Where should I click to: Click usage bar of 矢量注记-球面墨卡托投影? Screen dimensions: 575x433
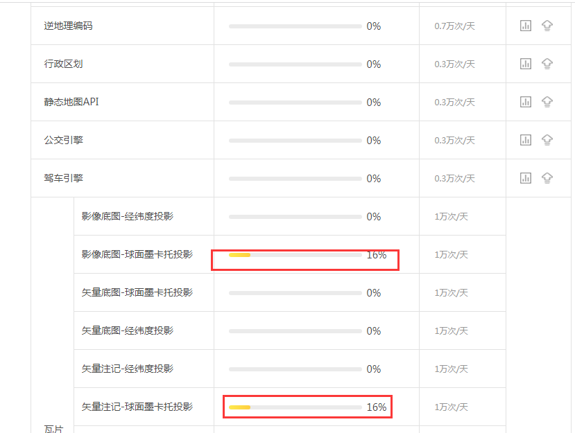click(x=295, y=407)
